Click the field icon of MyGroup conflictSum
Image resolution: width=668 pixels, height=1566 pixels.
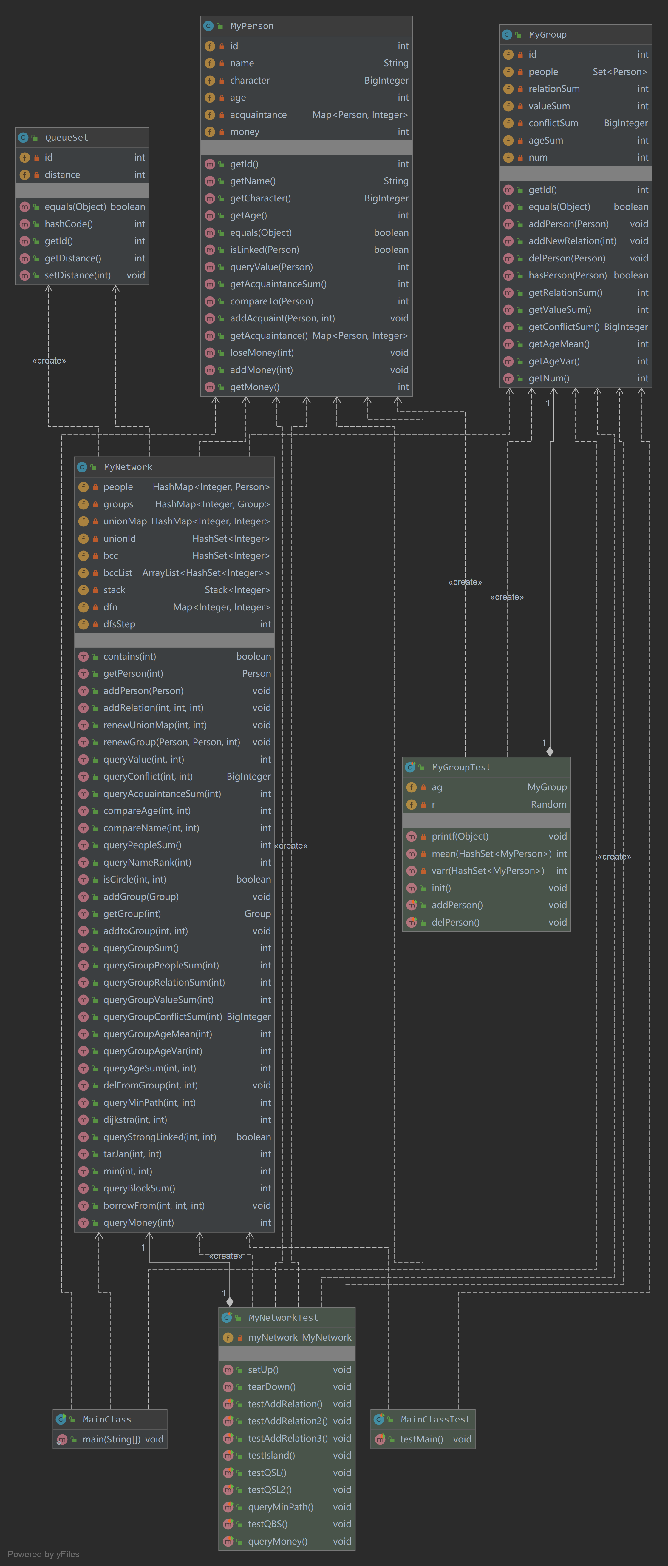[x=508, y=123]
